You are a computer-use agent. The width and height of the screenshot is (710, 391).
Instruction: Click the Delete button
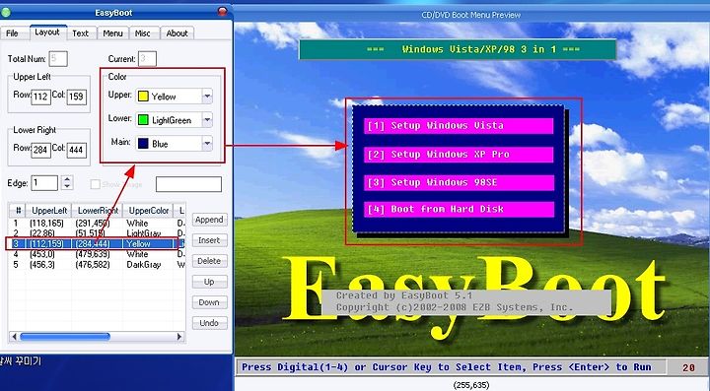209,261
